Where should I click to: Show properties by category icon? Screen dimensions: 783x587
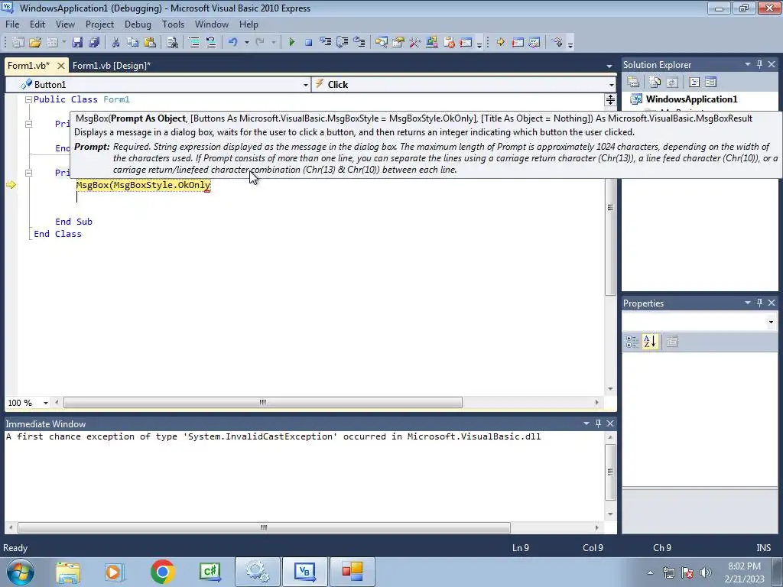(x=632, y=342)
